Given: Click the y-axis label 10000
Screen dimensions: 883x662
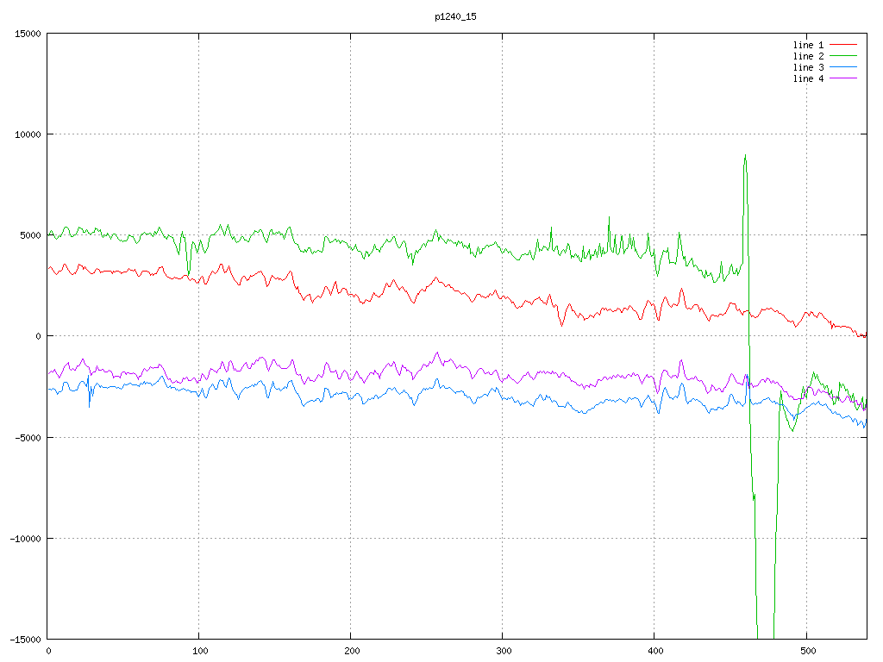Looking at the screenshot, I should (x=28, y=134).
